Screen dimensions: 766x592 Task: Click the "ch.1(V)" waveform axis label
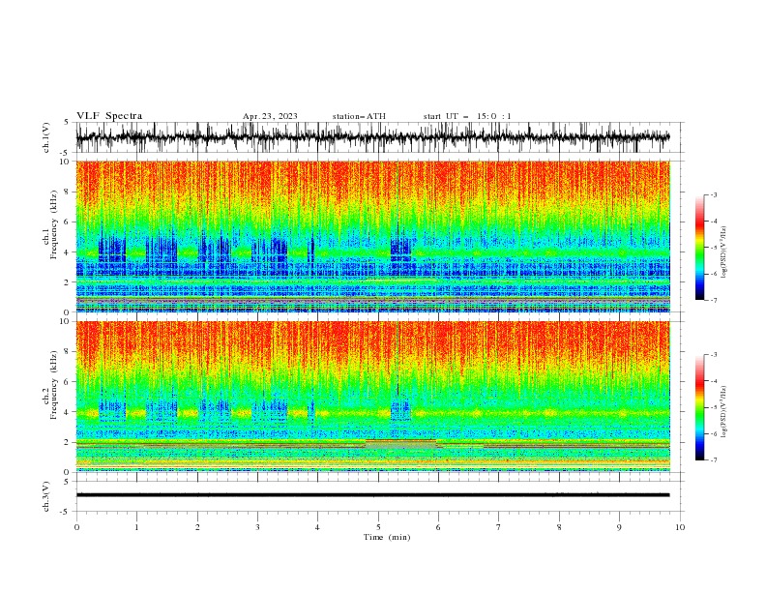pyautogui.click(x=46, y=137)
